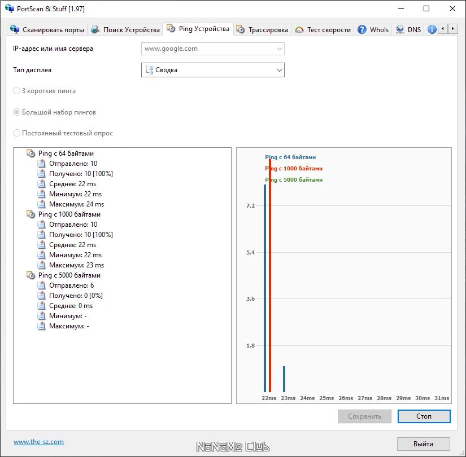466x457 pixels.
Task: Open the www.google.com server address combo box
Action: (x=213, y=49)
